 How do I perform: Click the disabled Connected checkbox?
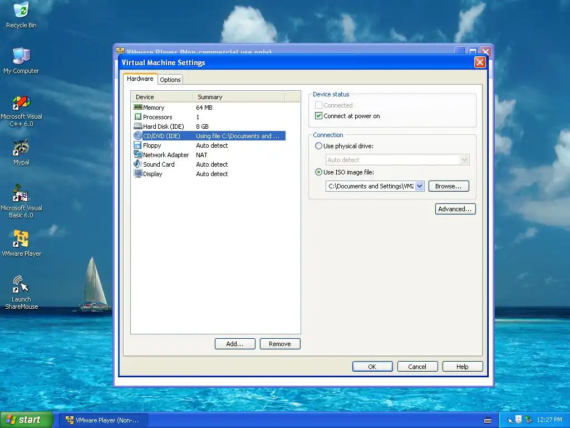pos(318,105)
